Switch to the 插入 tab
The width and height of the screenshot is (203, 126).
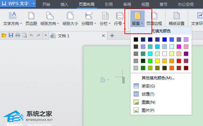(x=64, y=4)
